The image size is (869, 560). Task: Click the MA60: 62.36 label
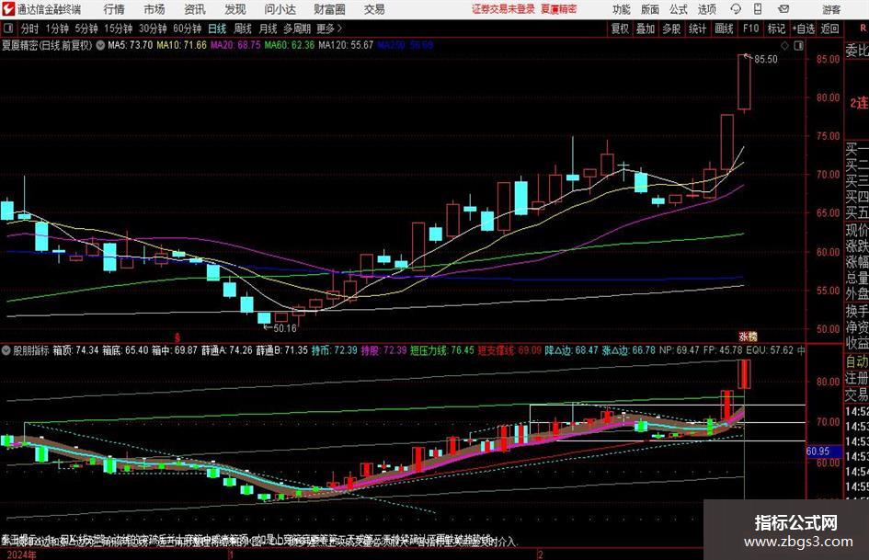(290, 45)
